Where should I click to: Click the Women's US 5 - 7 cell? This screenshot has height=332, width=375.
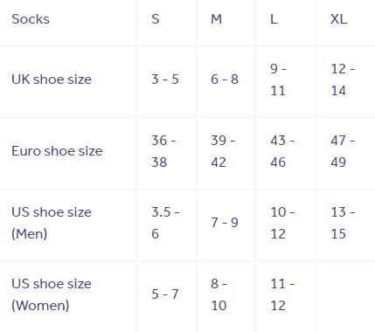(165, 294)
